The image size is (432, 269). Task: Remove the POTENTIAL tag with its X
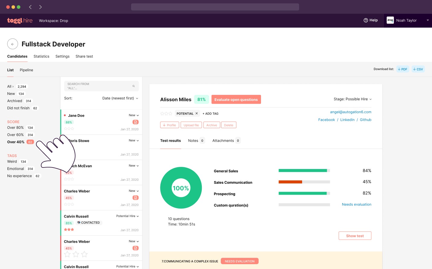(x=197, y=113)
